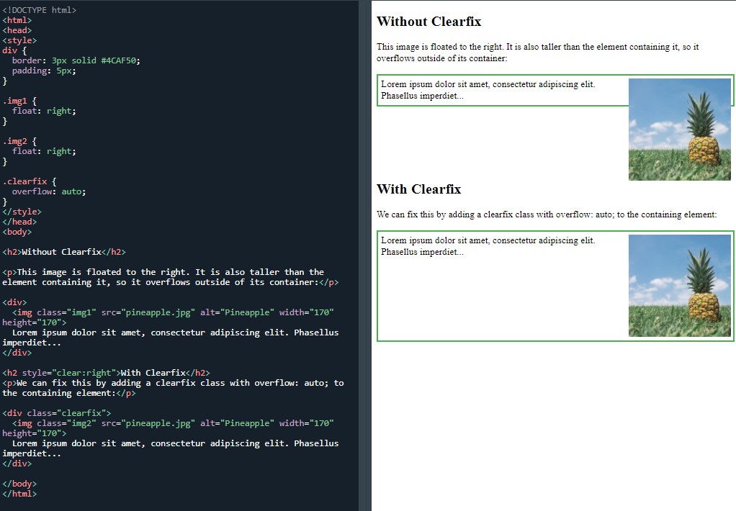Click the src="pineapple.jpg" attribute in the first img
Screen dimensions: 736x511
147,312
